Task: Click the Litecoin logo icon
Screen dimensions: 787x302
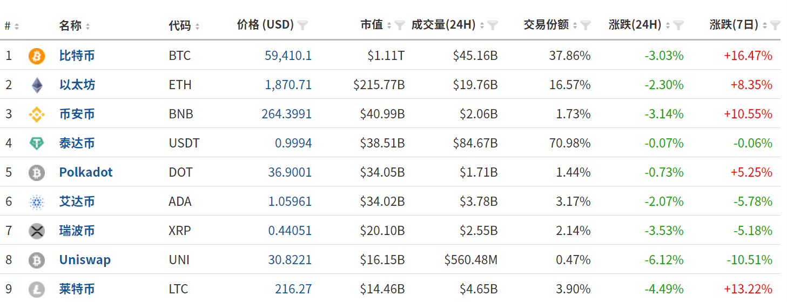Action: 37,289
